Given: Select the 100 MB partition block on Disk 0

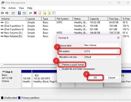Looking at the screenshot, I should point(27,79).
